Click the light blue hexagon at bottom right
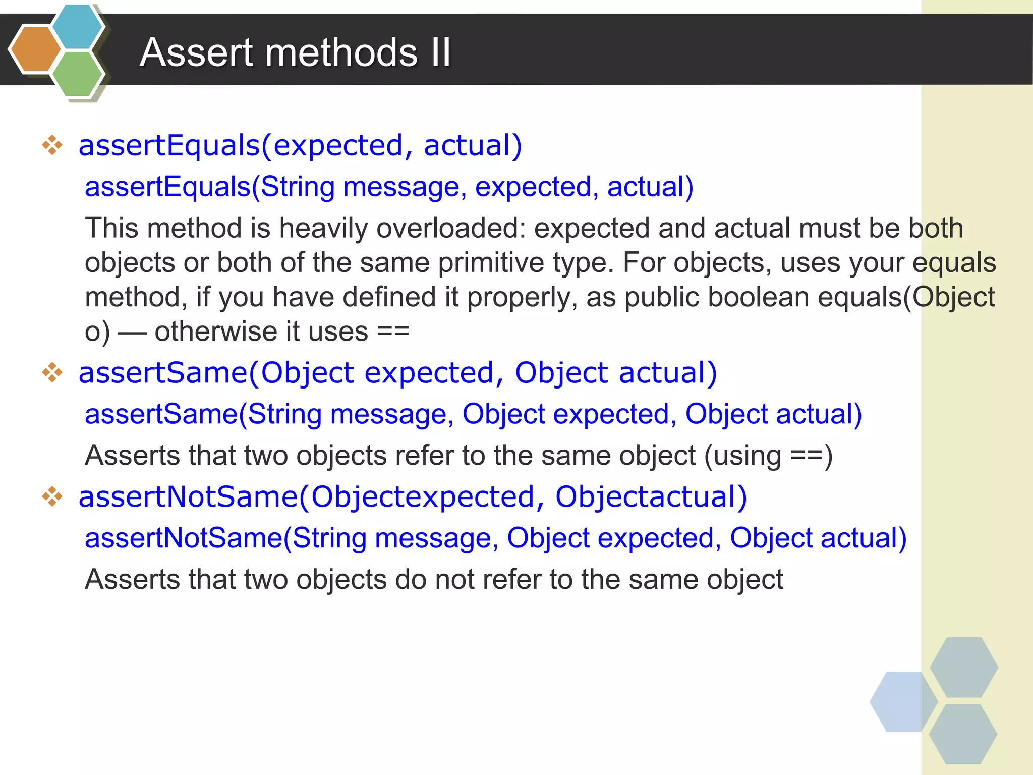The image size is (1033, 775). (x=903, y=701)
